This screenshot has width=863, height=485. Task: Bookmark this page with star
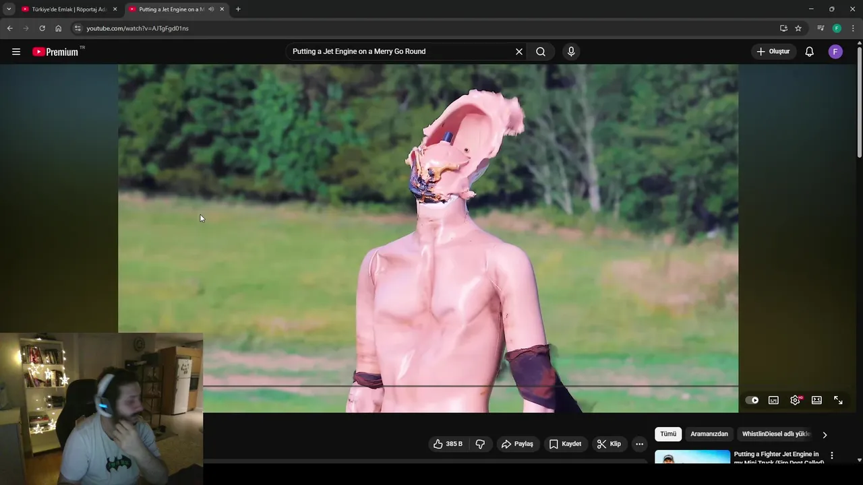798,28
